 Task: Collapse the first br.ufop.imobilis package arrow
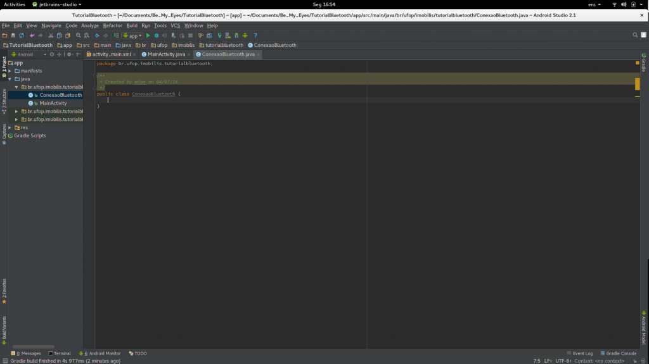pos(16,87)
